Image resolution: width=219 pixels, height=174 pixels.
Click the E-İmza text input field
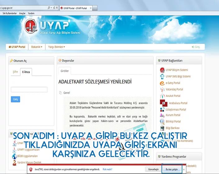[x=29, y=90]
